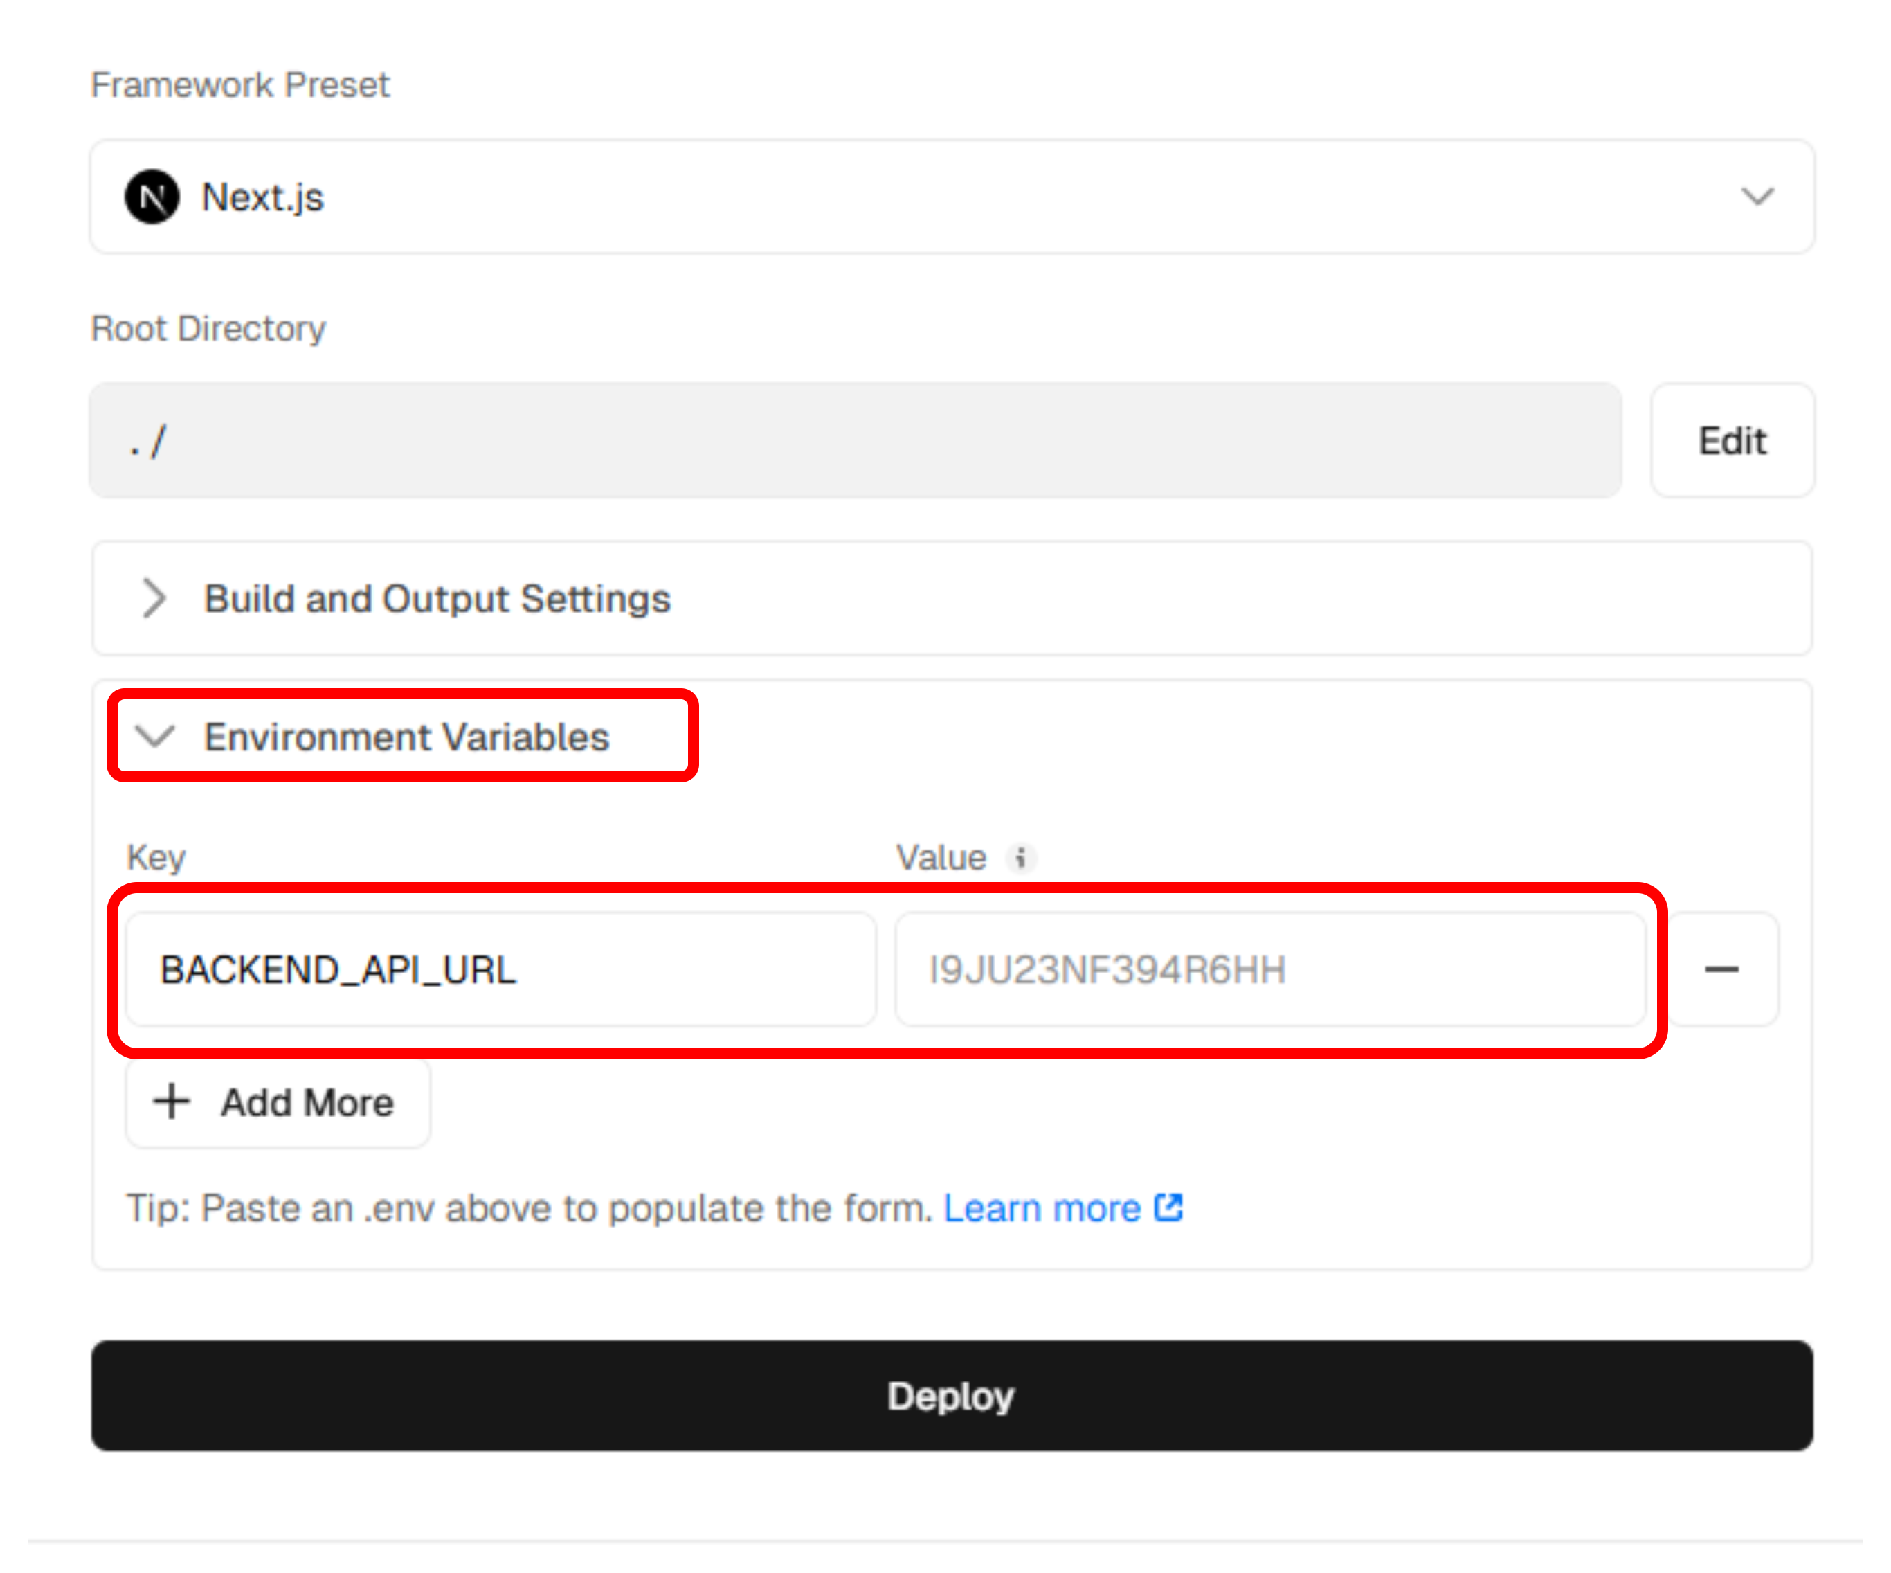1891x1573 pixels.
Task: Click the plus icon in Add More
Action: coord(171,1102)
